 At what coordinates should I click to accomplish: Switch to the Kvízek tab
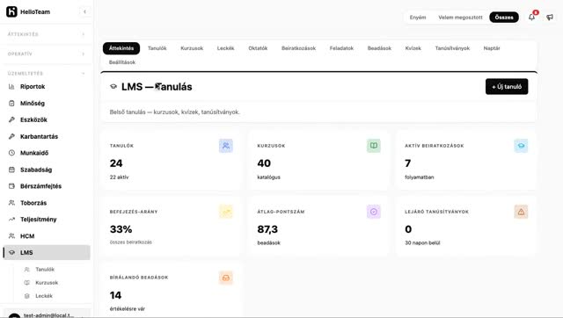[413, 48]
